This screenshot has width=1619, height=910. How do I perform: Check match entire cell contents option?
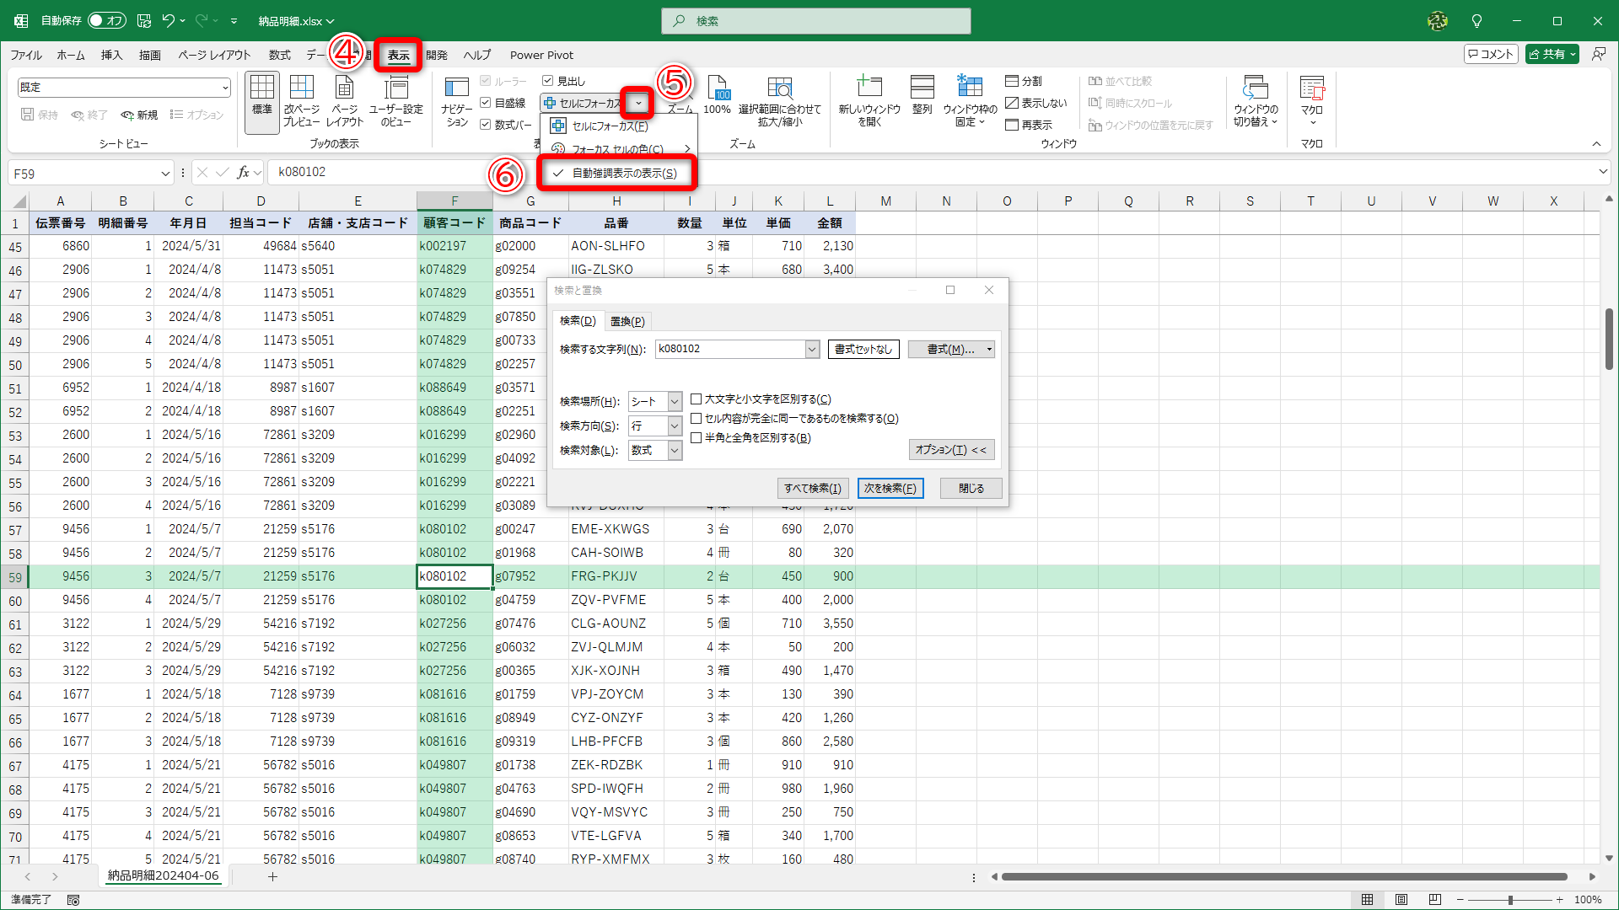tap(697, 419)
